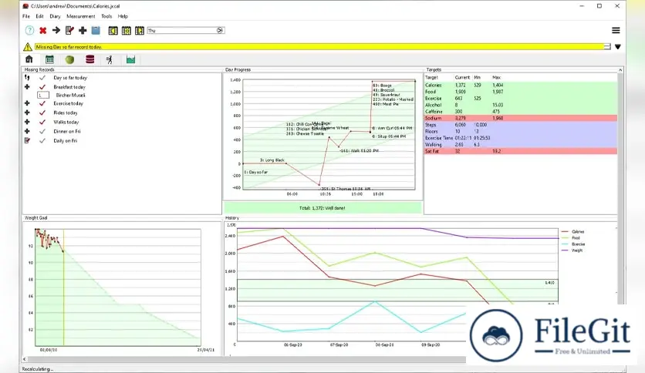
Task: Toggle checkmark for Dinner on Fri
Action: (42, 132)
